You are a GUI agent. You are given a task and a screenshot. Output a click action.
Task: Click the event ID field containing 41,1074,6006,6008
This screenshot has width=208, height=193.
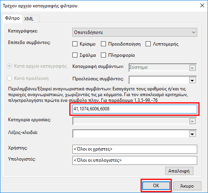[135, 109]
